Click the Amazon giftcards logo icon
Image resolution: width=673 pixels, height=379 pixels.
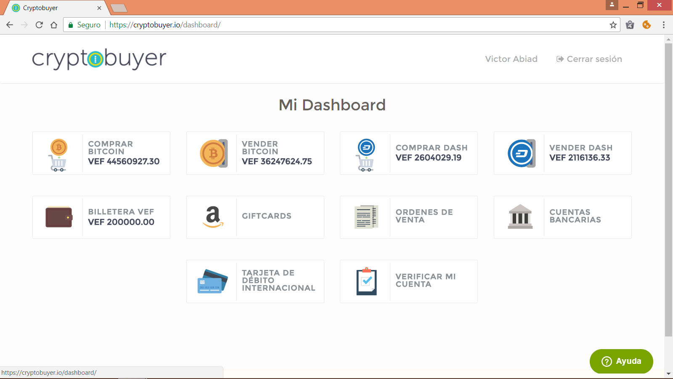pos(213,217)
